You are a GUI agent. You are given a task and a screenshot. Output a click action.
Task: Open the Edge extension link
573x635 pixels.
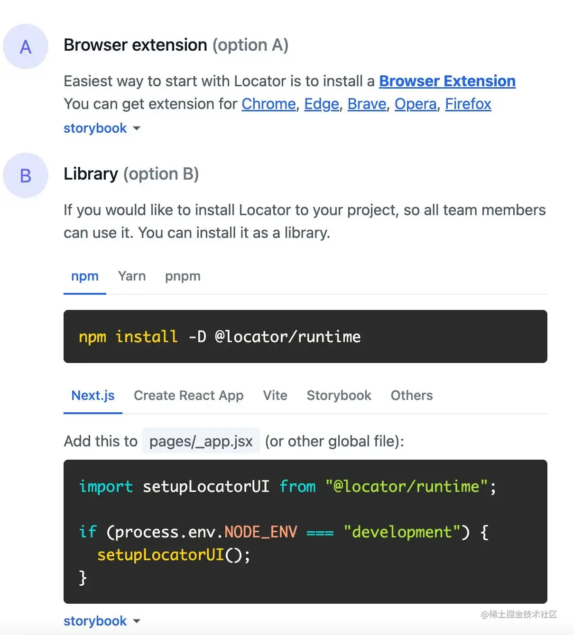321,104
